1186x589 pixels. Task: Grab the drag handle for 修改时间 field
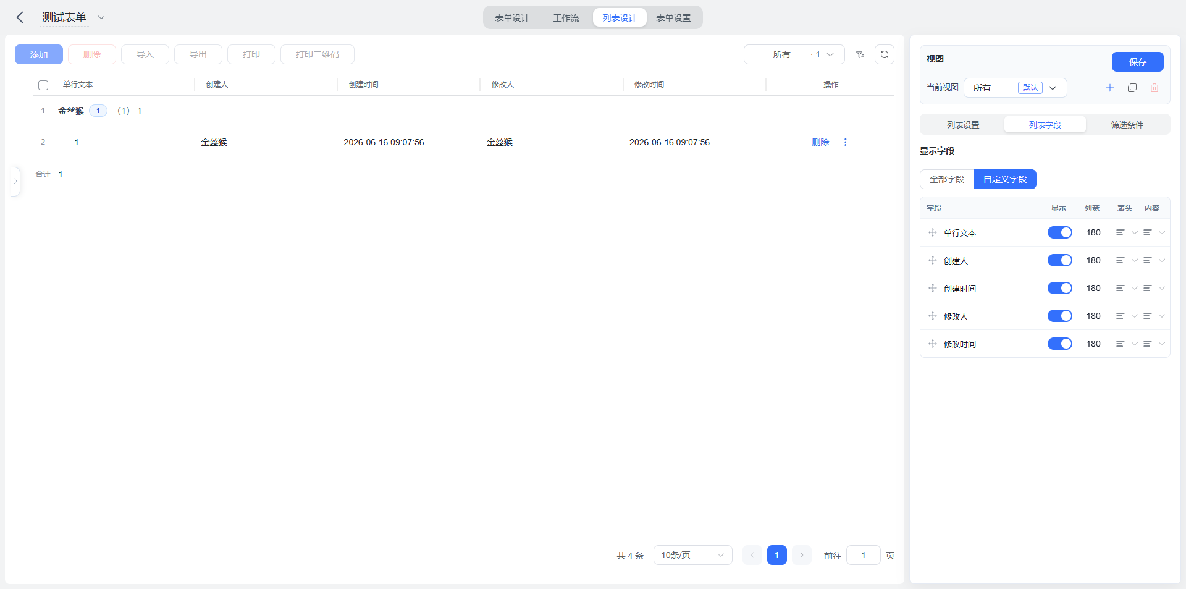pos(933,344)
